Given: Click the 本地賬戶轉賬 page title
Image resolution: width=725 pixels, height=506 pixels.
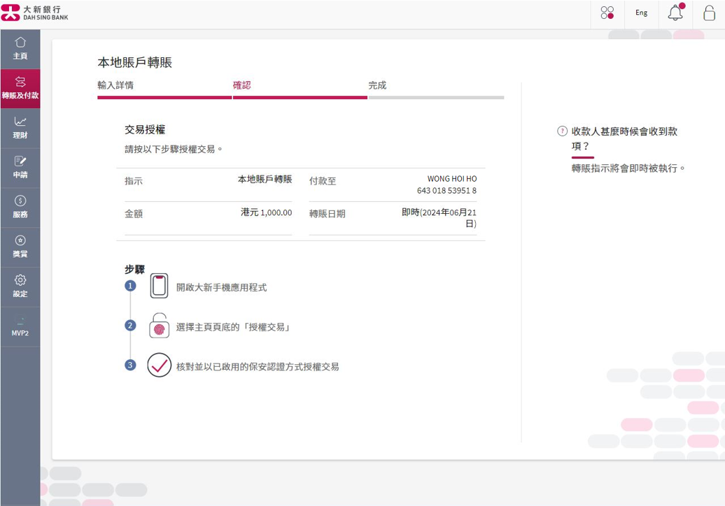Looking at the screenshot, I should coord(135,63).
